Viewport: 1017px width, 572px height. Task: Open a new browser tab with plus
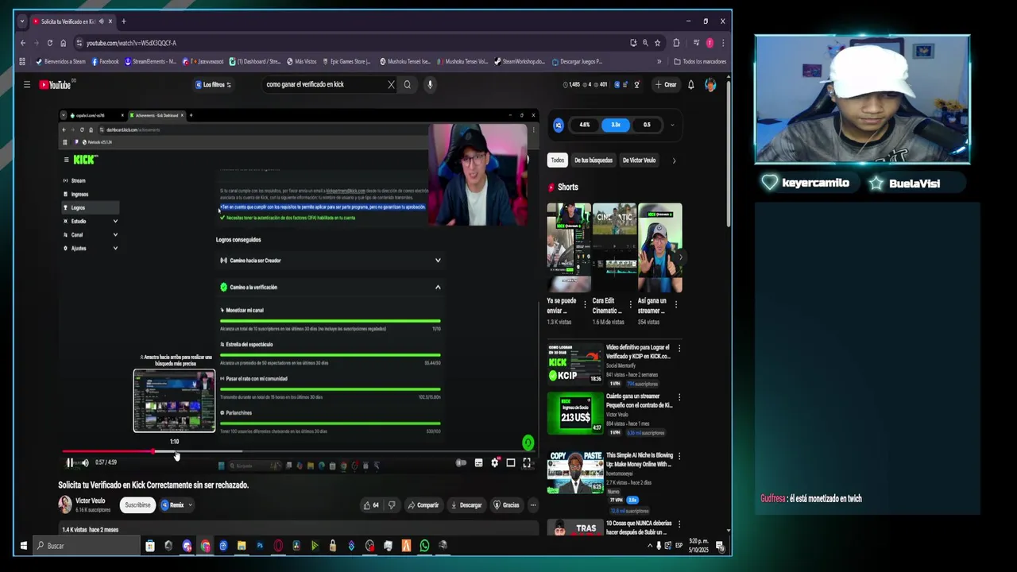[123, 21]
